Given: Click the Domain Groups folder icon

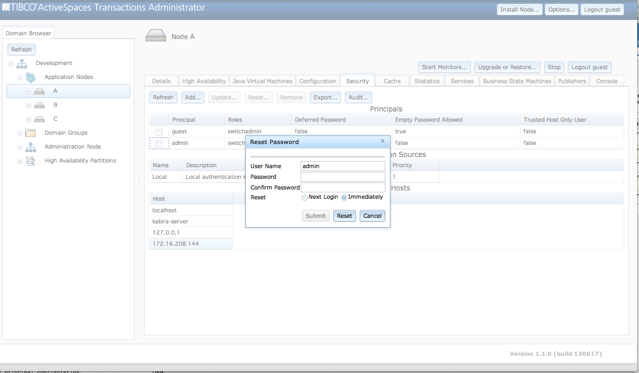Looking at the screenshot, I should pos(31,133).
